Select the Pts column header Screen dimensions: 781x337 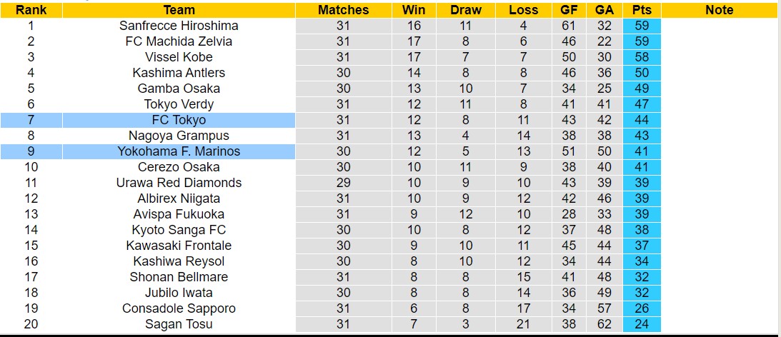pos(641,10)
